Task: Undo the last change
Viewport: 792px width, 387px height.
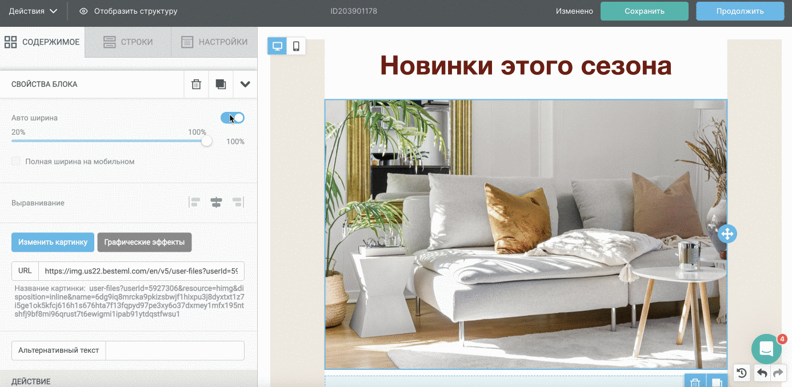Action: [762, 373]
